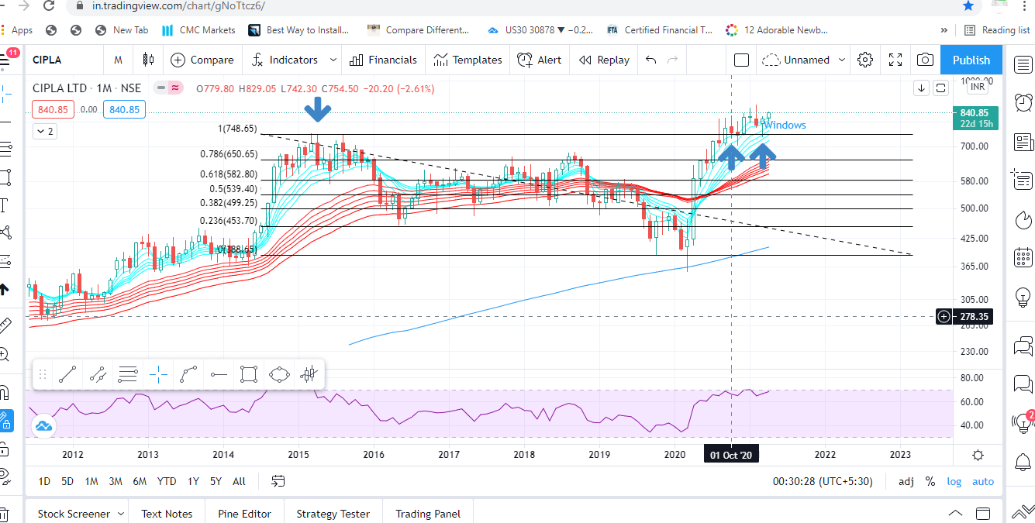Take a chart snapshot with camera icon

point(925,60)
